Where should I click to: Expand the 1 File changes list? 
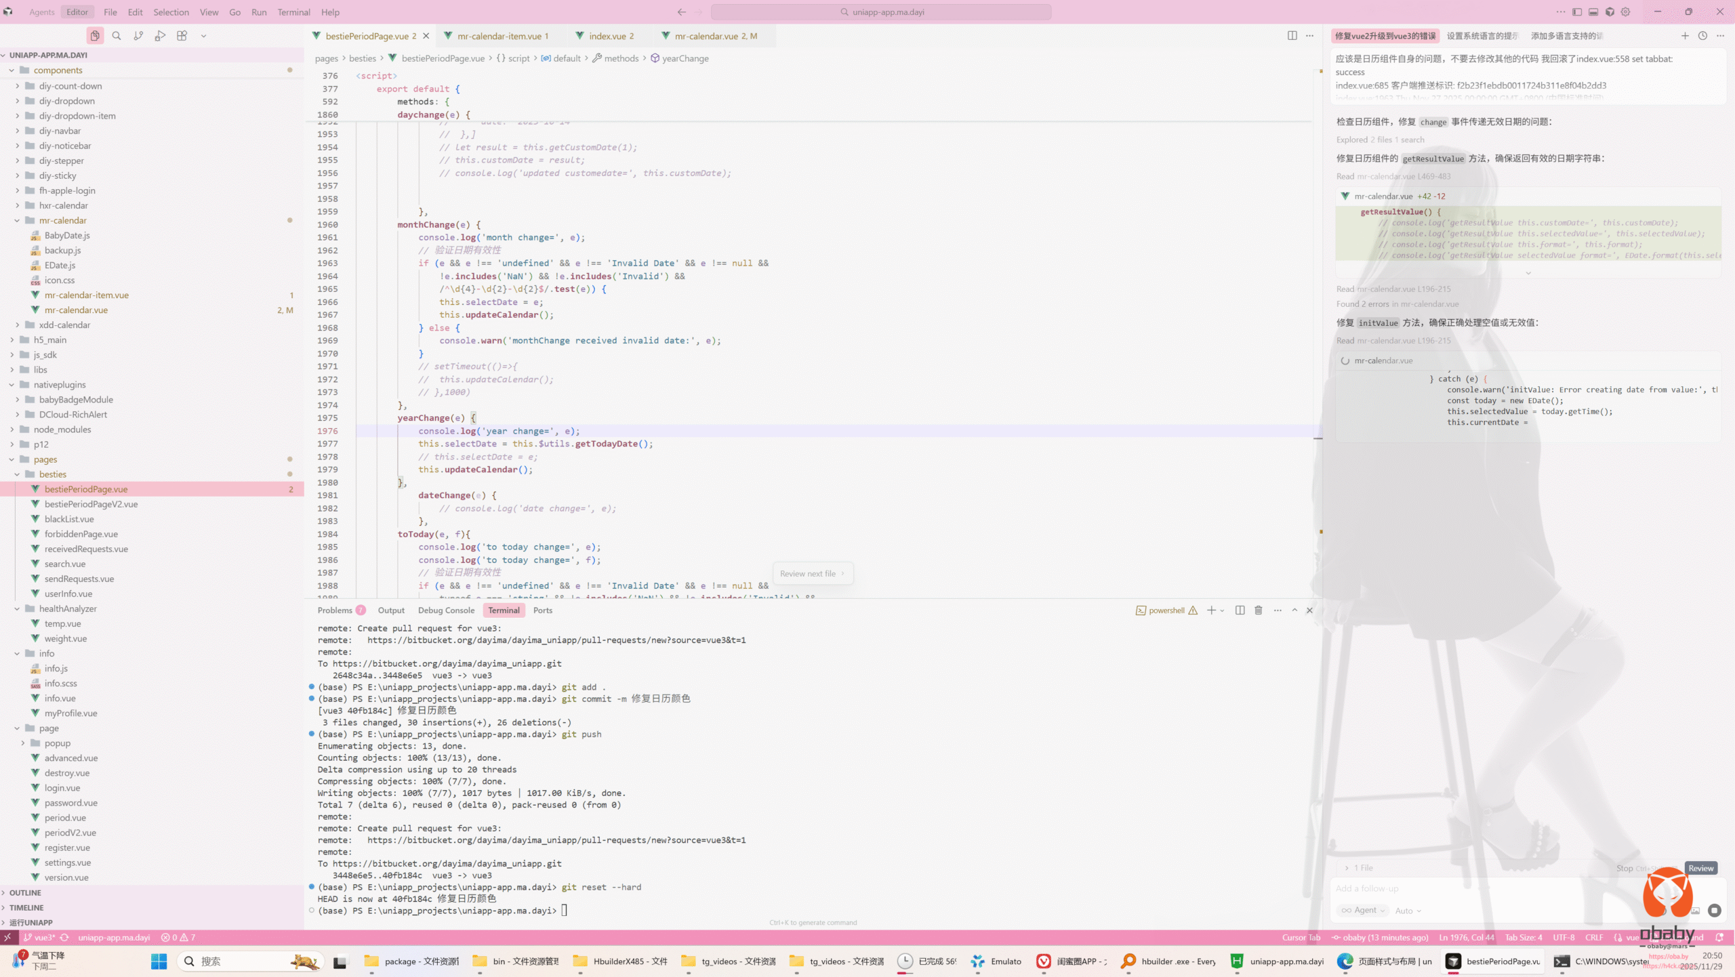click(x=1360, y=868)
